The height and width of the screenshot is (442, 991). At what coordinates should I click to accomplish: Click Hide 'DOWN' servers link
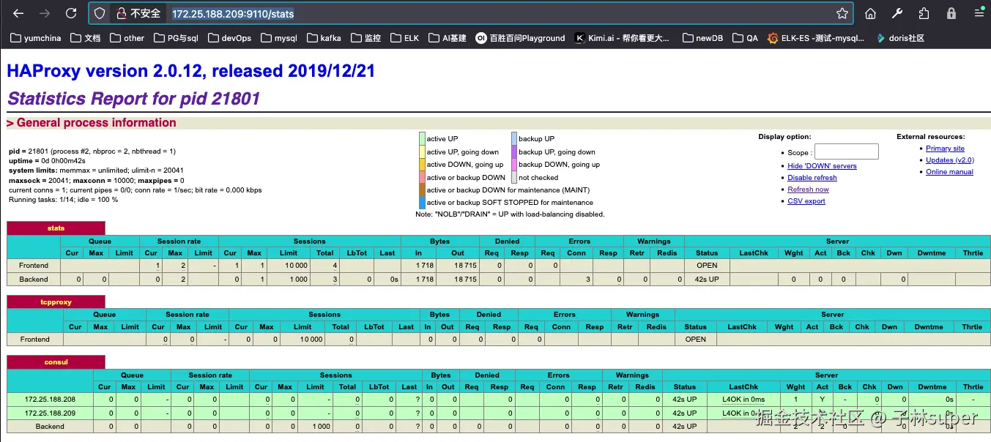(822, 166)
